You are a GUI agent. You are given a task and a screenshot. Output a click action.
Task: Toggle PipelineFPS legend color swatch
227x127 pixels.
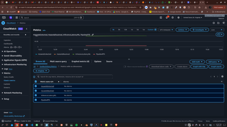pos(94,54)
